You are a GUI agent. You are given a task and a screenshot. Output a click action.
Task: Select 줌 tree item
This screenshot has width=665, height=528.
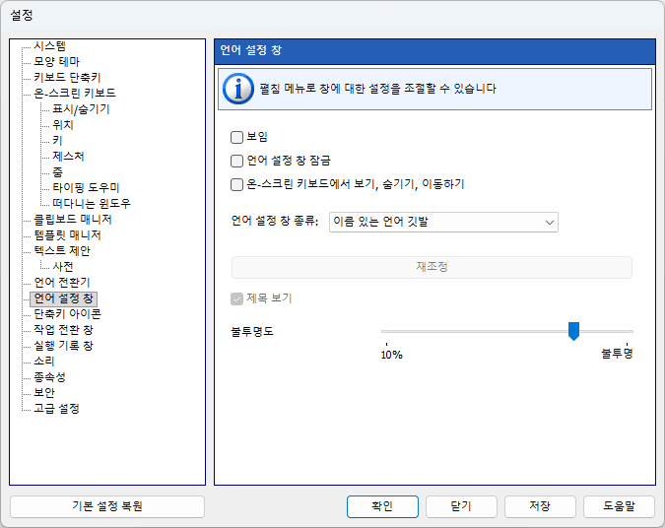pos(57,171)
